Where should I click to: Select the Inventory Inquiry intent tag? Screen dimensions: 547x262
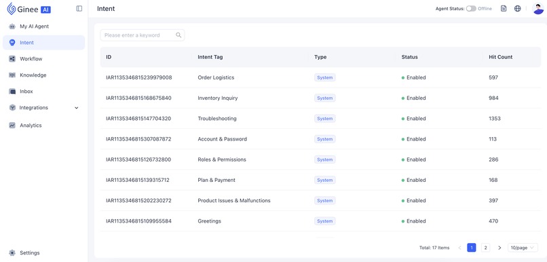click(x=218, y=98)
